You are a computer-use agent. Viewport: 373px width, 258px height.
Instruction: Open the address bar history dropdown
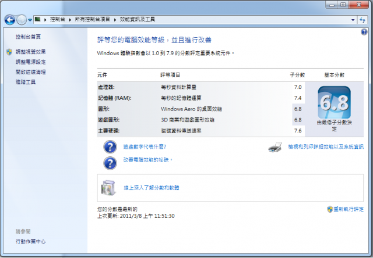click(x=353, y=20)
